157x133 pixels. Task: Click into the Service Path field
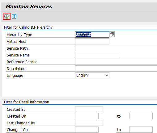point(116,48)
